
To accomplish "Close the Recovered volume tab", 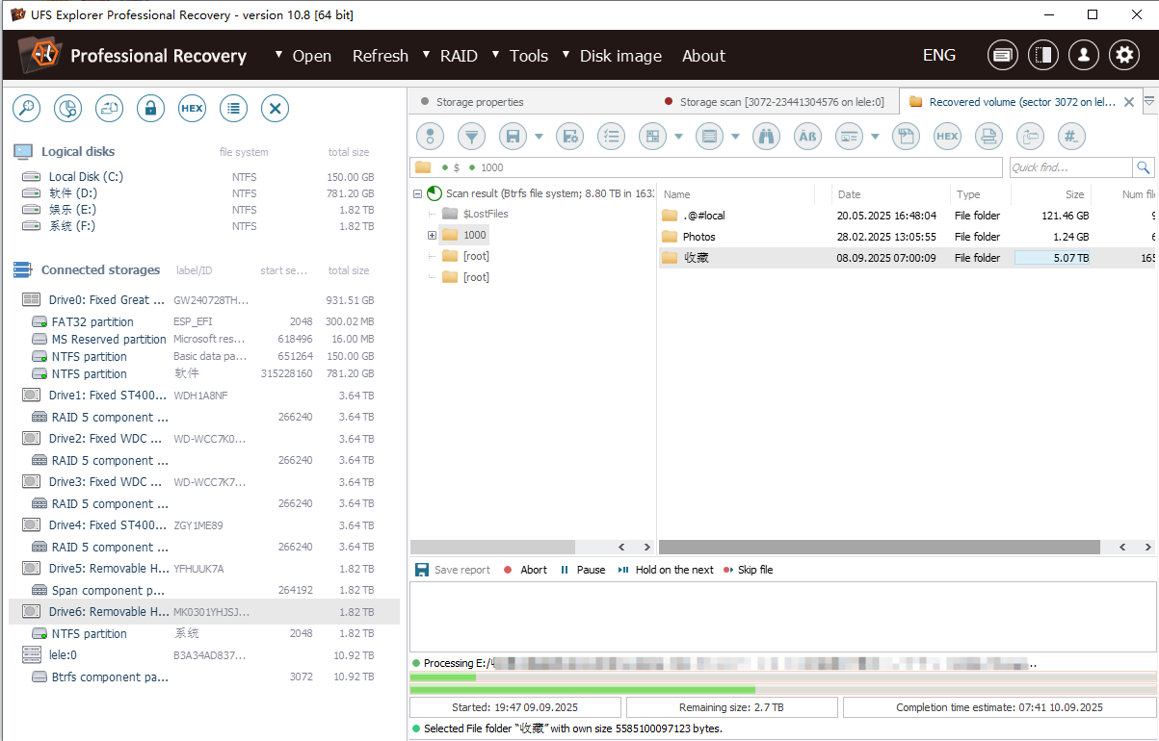I will click(1128, 102).
